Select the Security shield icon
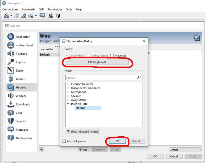The image size is (205, 163). pyautogui.click(x=11, y=121)
